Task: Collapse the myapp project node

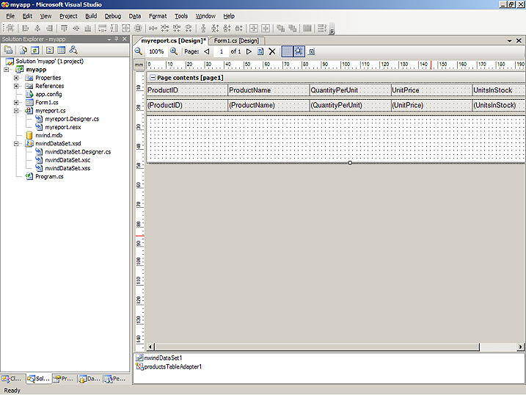Action: pos(7,70)
